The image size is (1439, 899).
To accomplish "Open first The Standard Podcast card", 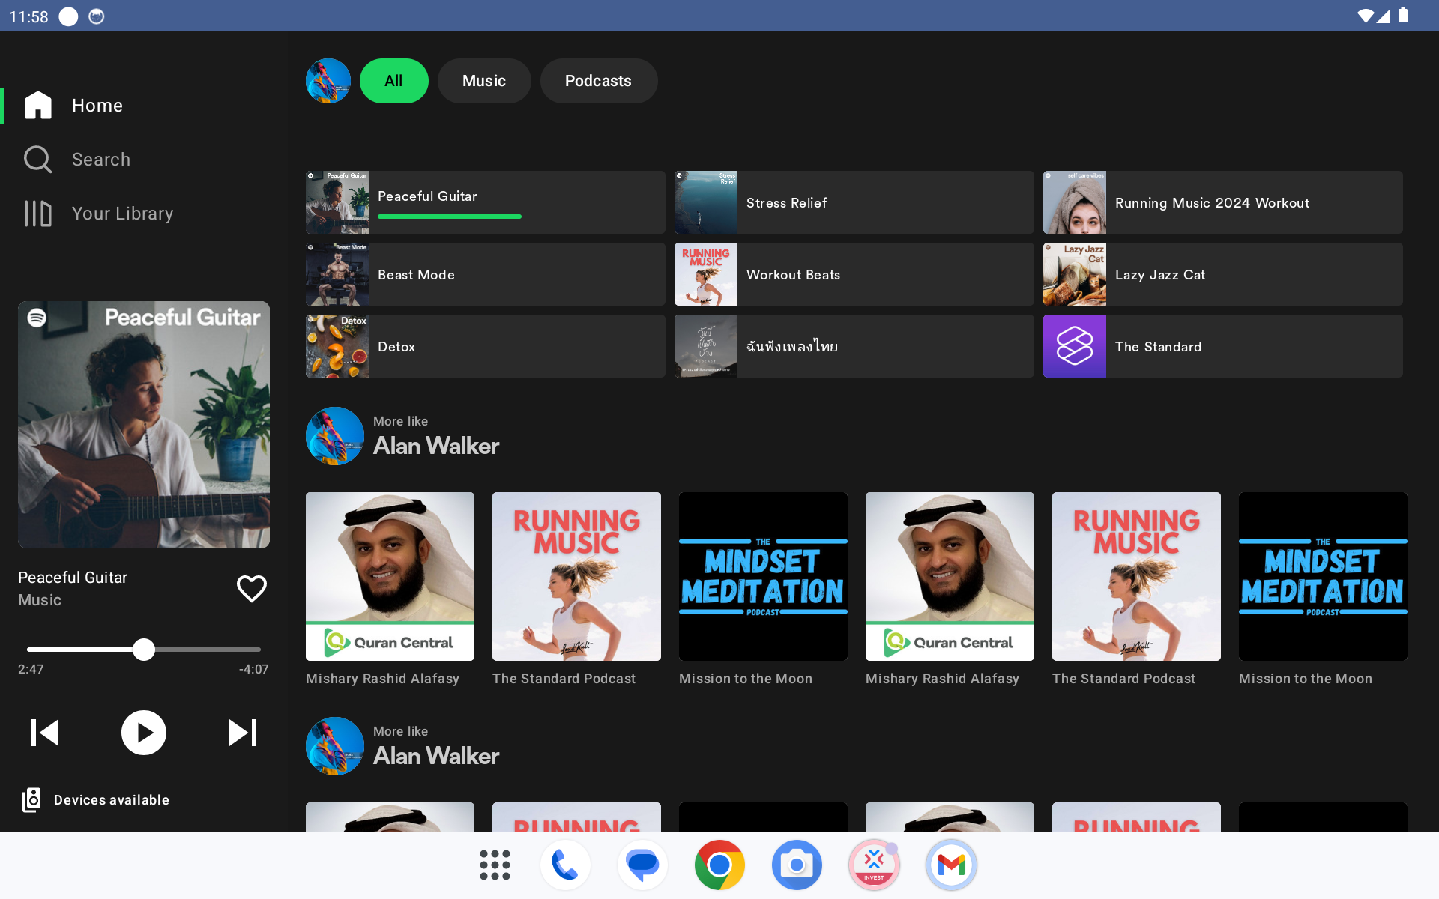I will click(576, 590).
